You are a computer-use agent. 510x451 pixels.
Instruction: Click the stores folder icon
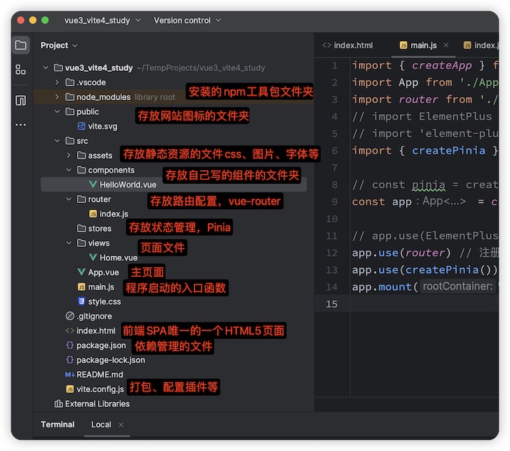click(x=82, y=228)
